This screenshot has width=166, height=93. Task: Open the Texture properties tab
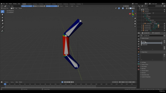pos(139,69)
